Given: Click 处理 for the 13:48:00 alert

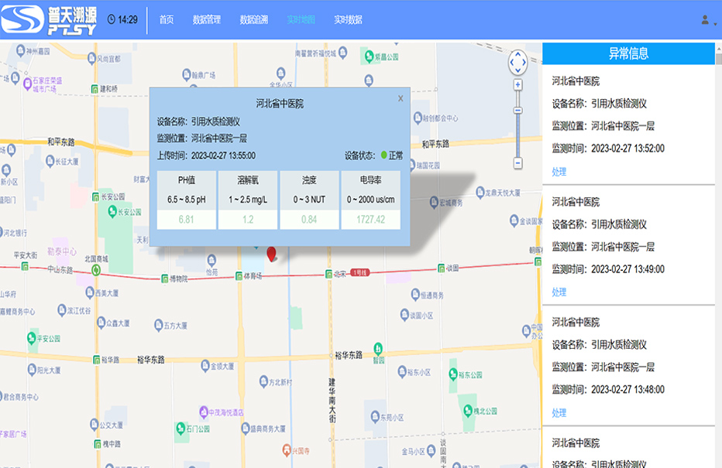Looking at the screenshot, I should tap(559, 413).
